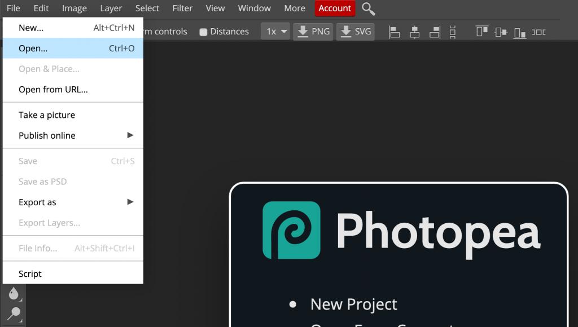Image resolution: width=578 pixels, height=327 pixels.
Task: Distribute layers with equal horizontal spacing
Action: pyautogui.click(x=539, y=32)
